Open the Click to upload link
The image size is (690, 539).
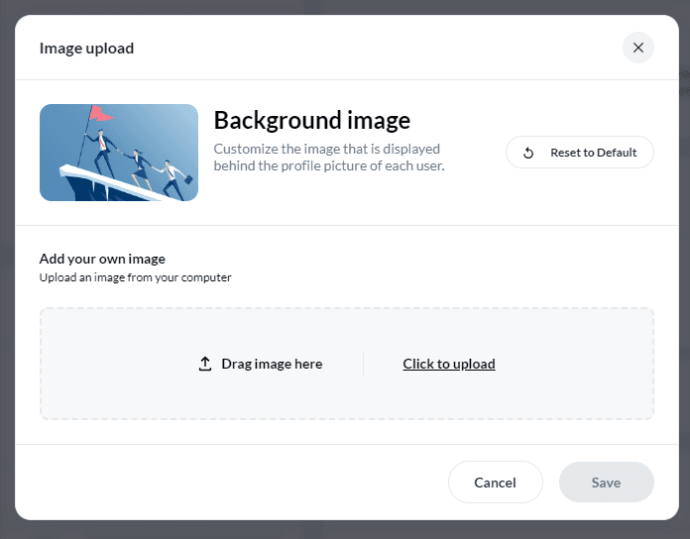(x=449, y=364)
